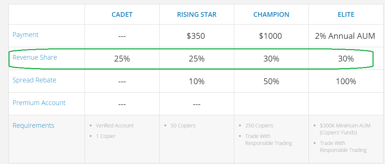Open the CHAMPION tier heading
The height and width of the screenshot is (164, 385).
pyautogui.click(x=271, y=15)
